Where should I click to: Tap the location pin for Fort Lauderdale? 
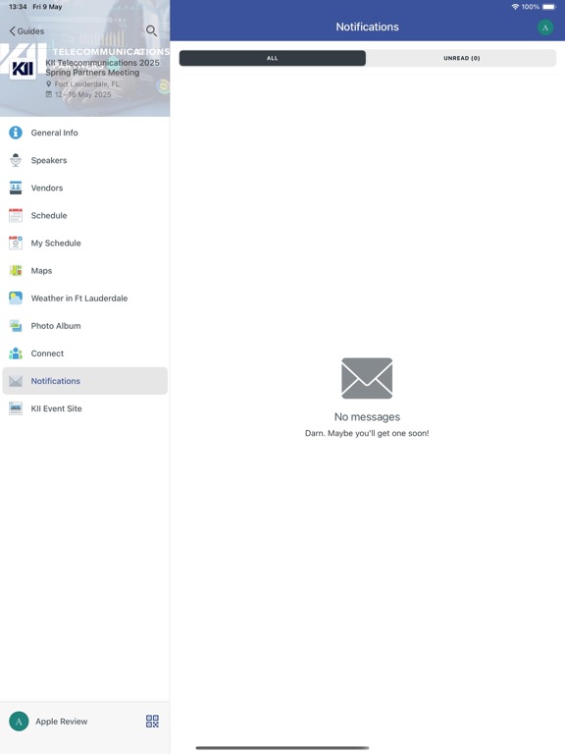(48, 83)
